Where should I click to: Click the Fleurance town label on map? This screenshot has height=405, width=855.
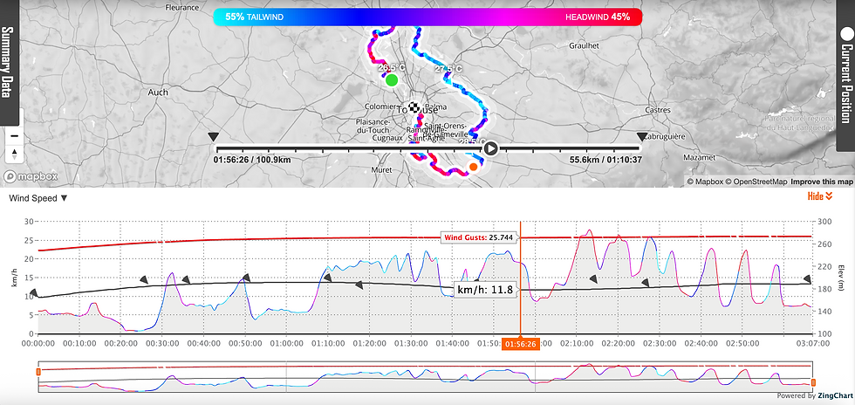click(x=181, y=8)
